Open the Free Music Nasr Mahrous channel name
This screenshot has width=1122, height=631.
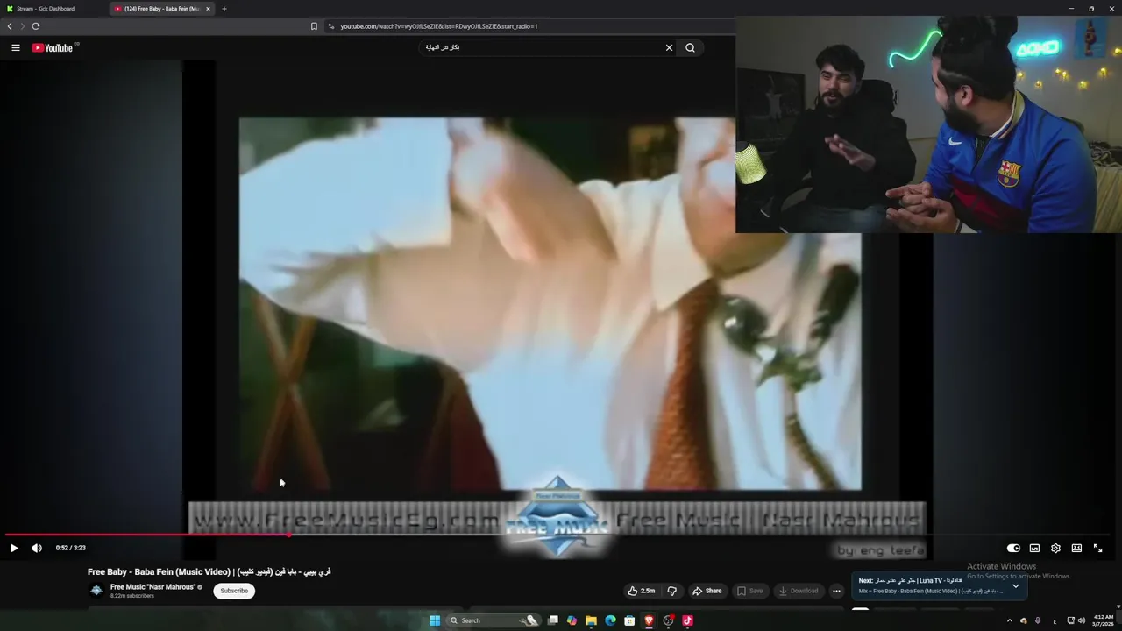pos(153,587)
